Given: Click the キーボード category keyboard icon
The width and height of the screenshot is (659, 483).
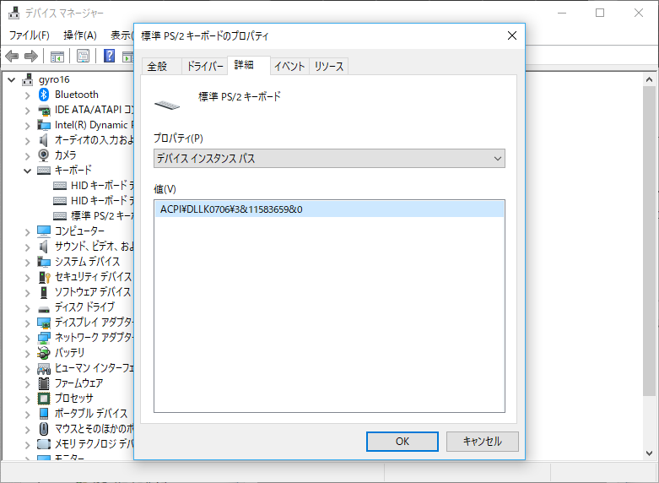Looking at the screenshot, I should point(44,171).
